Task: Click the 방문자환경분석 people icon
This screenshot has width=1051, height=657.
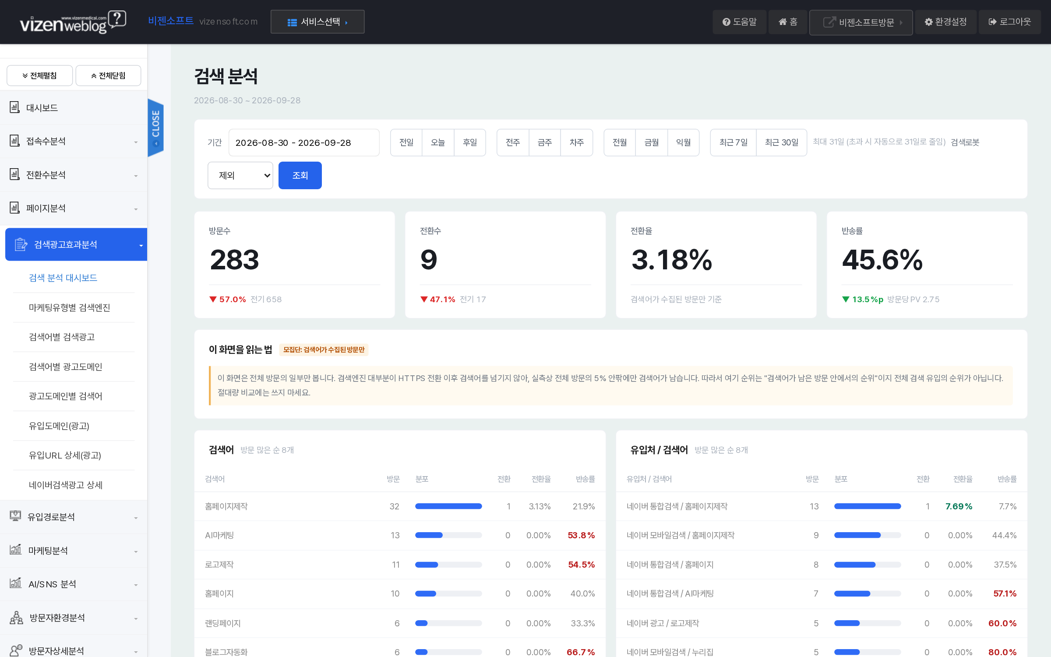Action: (x=16, y=617)
